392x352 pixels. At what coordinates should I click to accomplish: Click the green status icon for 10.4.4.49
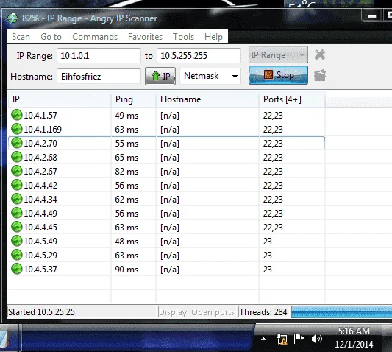[17, 214]
